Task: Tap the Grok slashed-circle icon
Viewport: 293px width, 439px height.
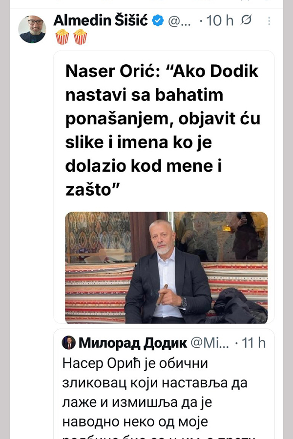Action: (x=247, y=20)
